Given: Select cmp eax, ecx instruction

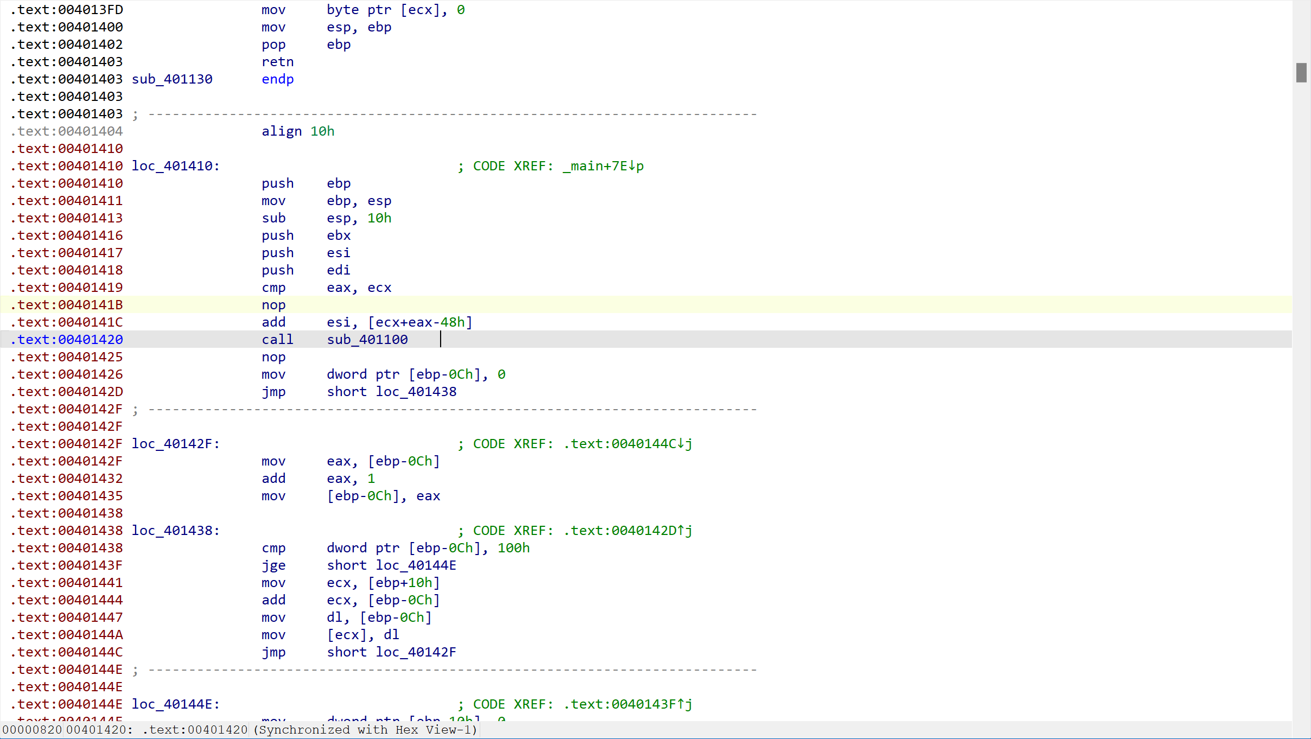Looking at the screenshot, I should pos(327,288).
